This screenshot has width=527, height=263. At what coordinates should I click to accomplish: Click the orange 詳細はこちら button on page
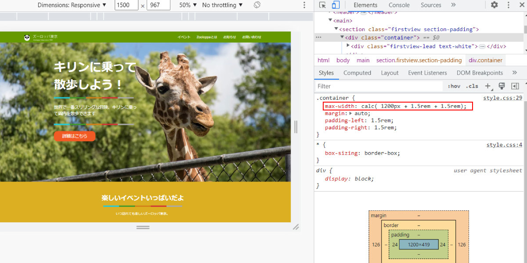coord(75,136)
